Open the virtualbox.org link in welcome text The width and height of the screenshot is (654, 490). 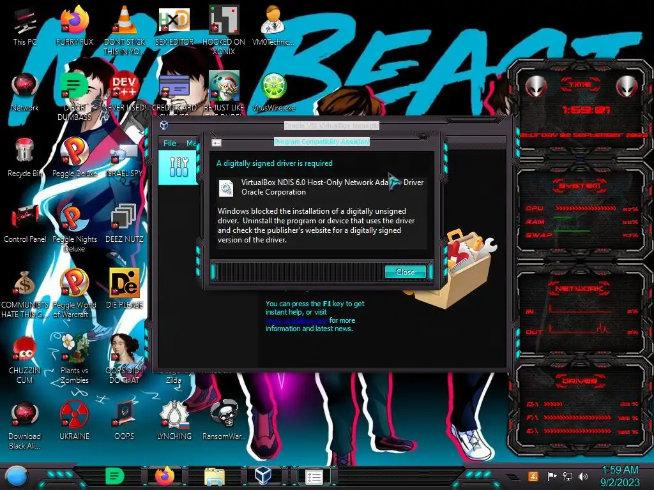tap(296, 320)
